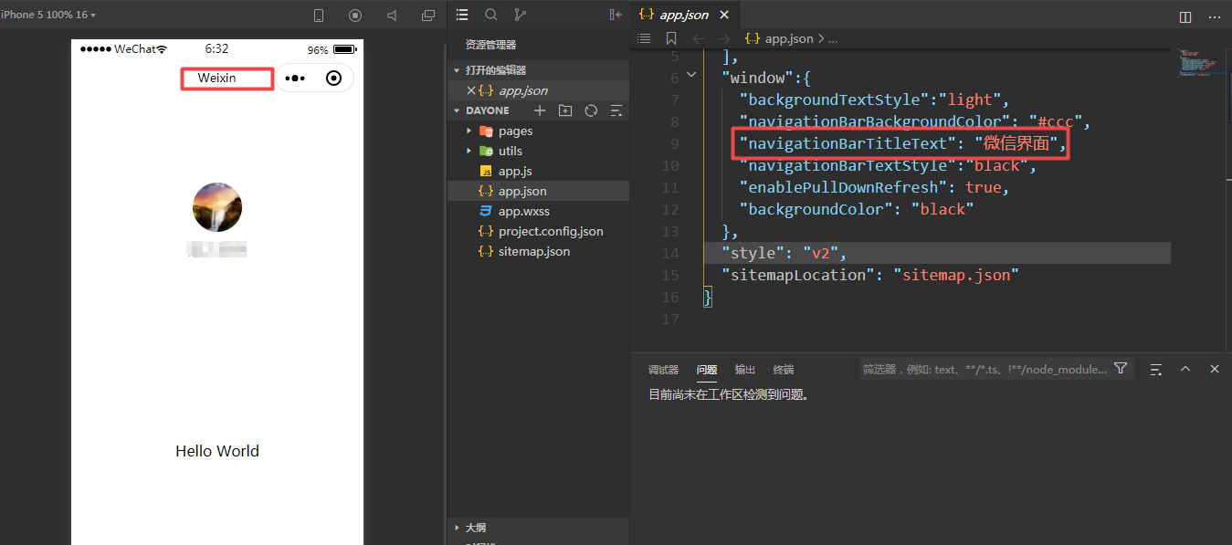Close app.json in open editors list
Screen dimensions: 1232x545
click(x=471, y=90)
